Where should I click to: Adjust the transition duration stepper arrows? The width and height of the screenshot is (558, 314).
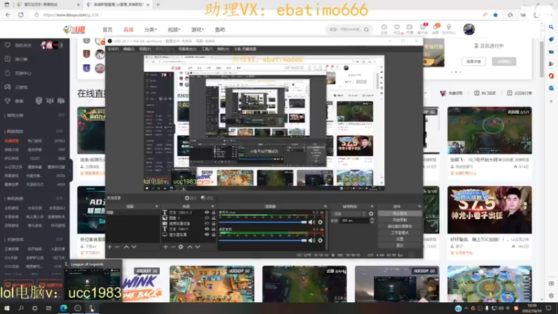[x=372, y=220]
